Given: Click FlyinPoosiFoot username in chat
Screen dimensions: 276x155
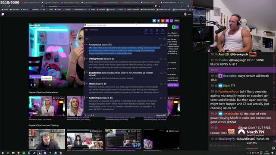Looking at the screenshot, I should coord(229,92).
